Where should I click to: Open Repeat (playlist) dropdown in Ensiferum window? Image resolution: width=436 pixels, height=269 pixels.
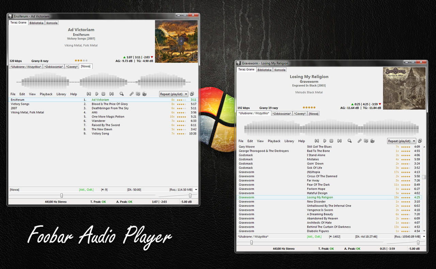pos(174,94)
